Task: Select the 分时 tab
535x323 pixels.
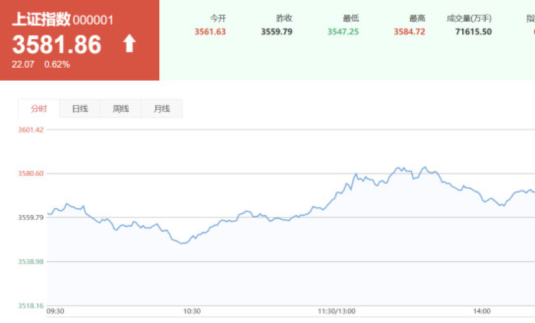Action: pyautogui.click(x=39, y=109)
